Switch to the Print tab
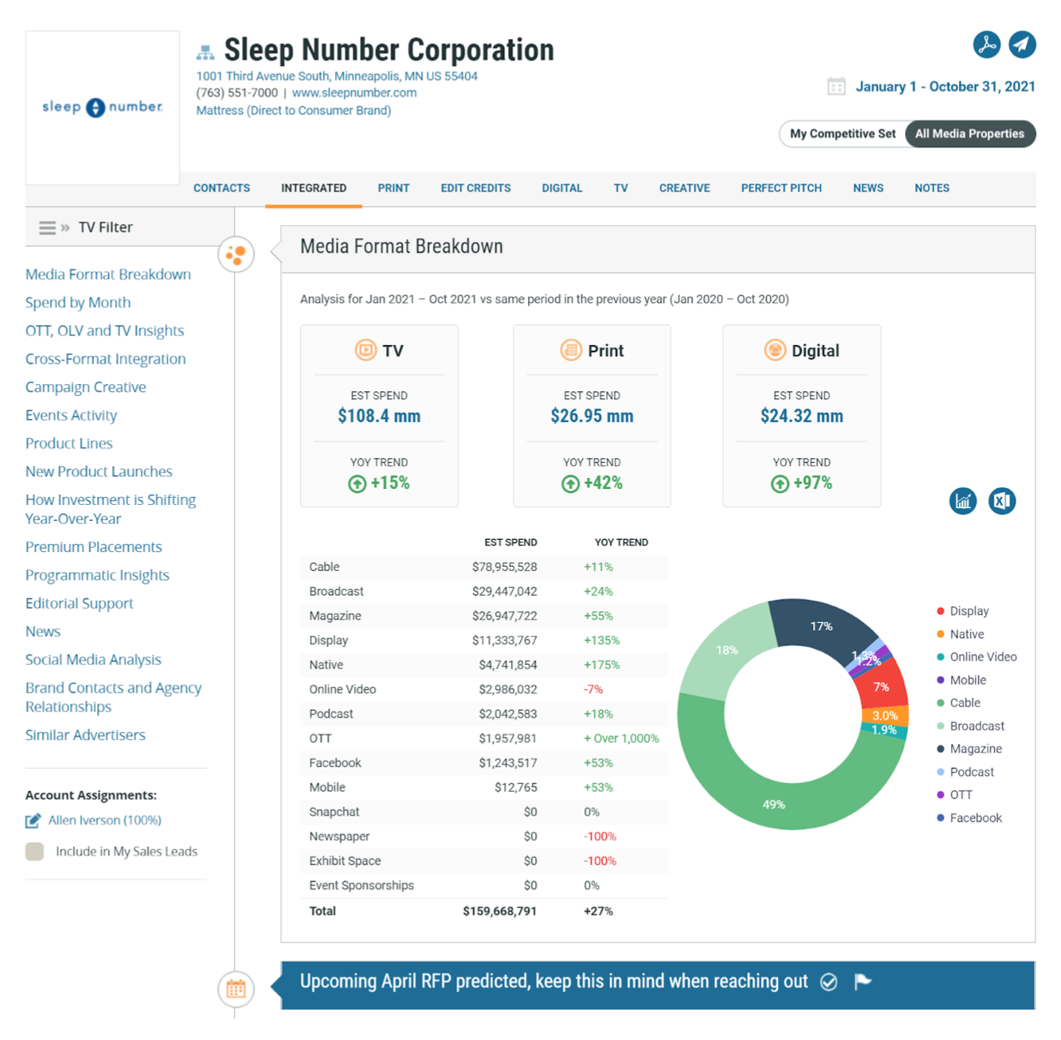The image size is (1061, 1040). click(x=394, y=188)
